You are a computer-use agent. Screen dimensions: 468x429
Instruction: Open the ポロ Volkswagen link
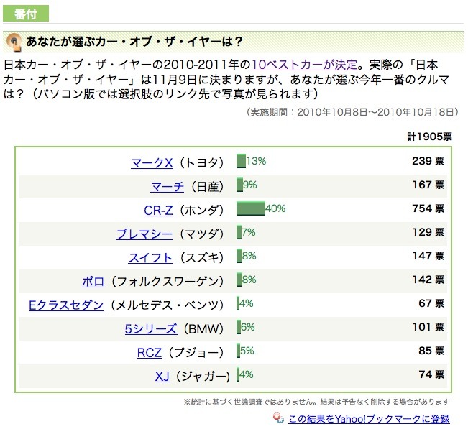[x=93, y=281]
